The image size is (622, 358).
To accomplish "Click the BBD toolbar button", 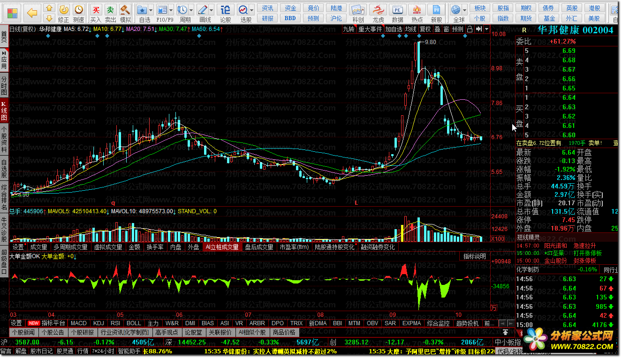I will (x=290, y=18).
